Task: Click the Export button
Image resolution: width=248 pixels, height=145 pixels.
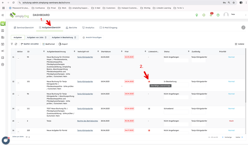Action: tap(63, 44)
